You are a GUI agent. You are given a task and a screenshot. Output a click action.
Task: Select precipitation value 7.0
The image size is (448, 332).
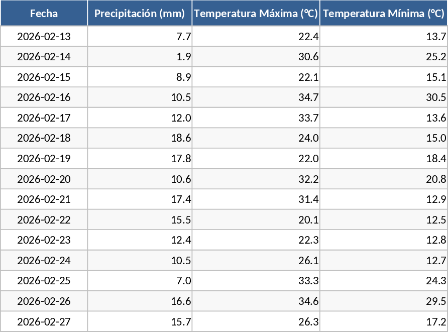[184, 281]
